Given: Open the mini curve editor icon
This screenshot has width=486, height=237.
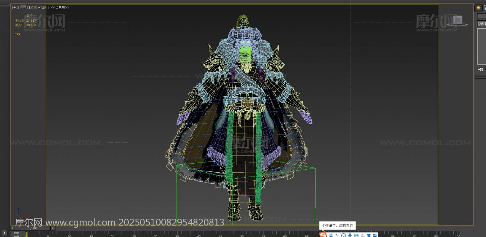Looking at the screenshot, I should pyautogui.click(x=16, y=234).
